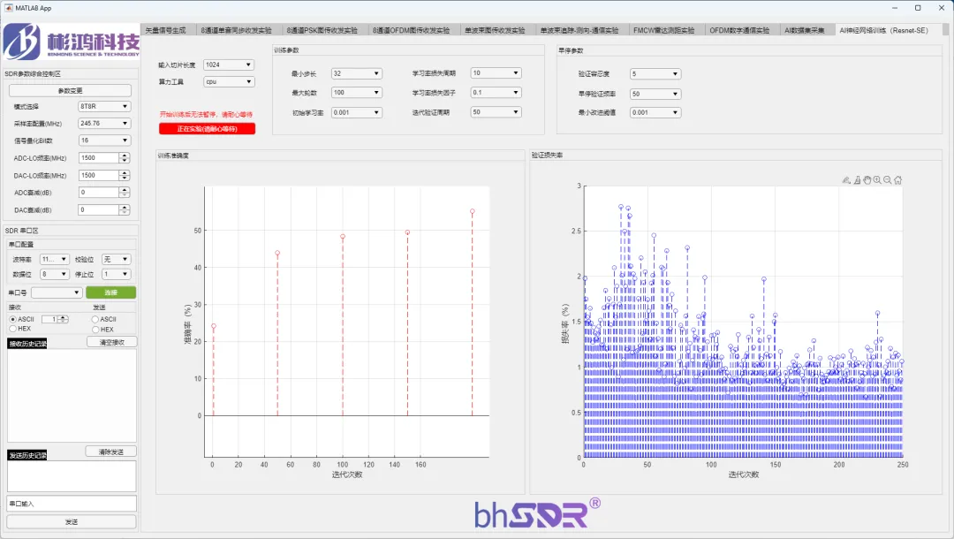
Task: Open the 最小步长 dropdown showing 32
Action: tap(357, 73)
